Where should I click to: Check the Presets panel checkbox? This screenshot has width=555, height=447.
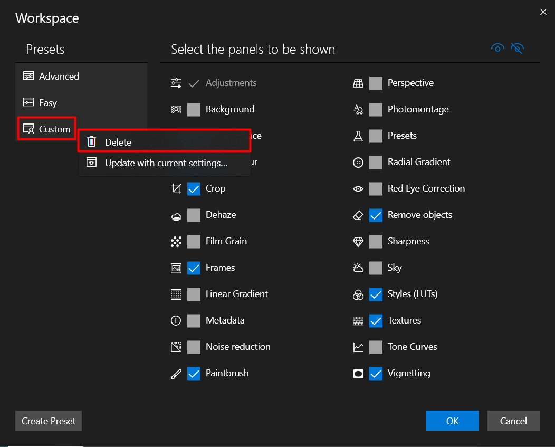coord(376,136)
